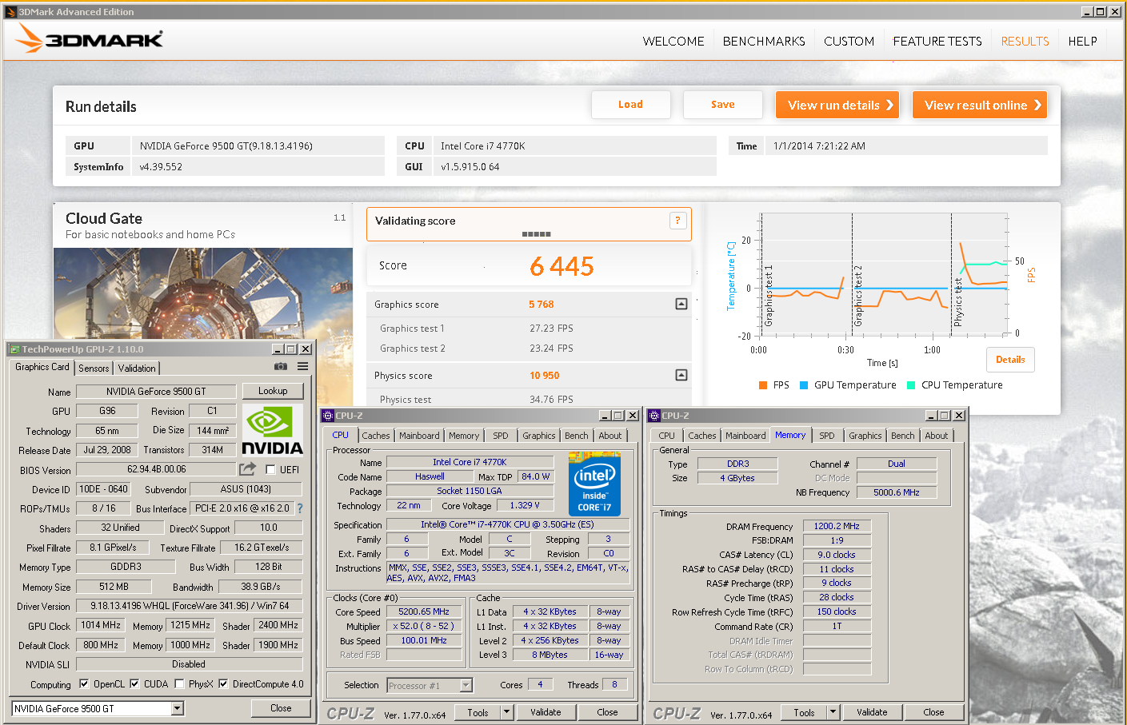Image resolution: width=1127 pixels, height=725 pixels.
Task: Toggle the DirectCompute 4.0 checkbox
Action: [x=223, y=683]
